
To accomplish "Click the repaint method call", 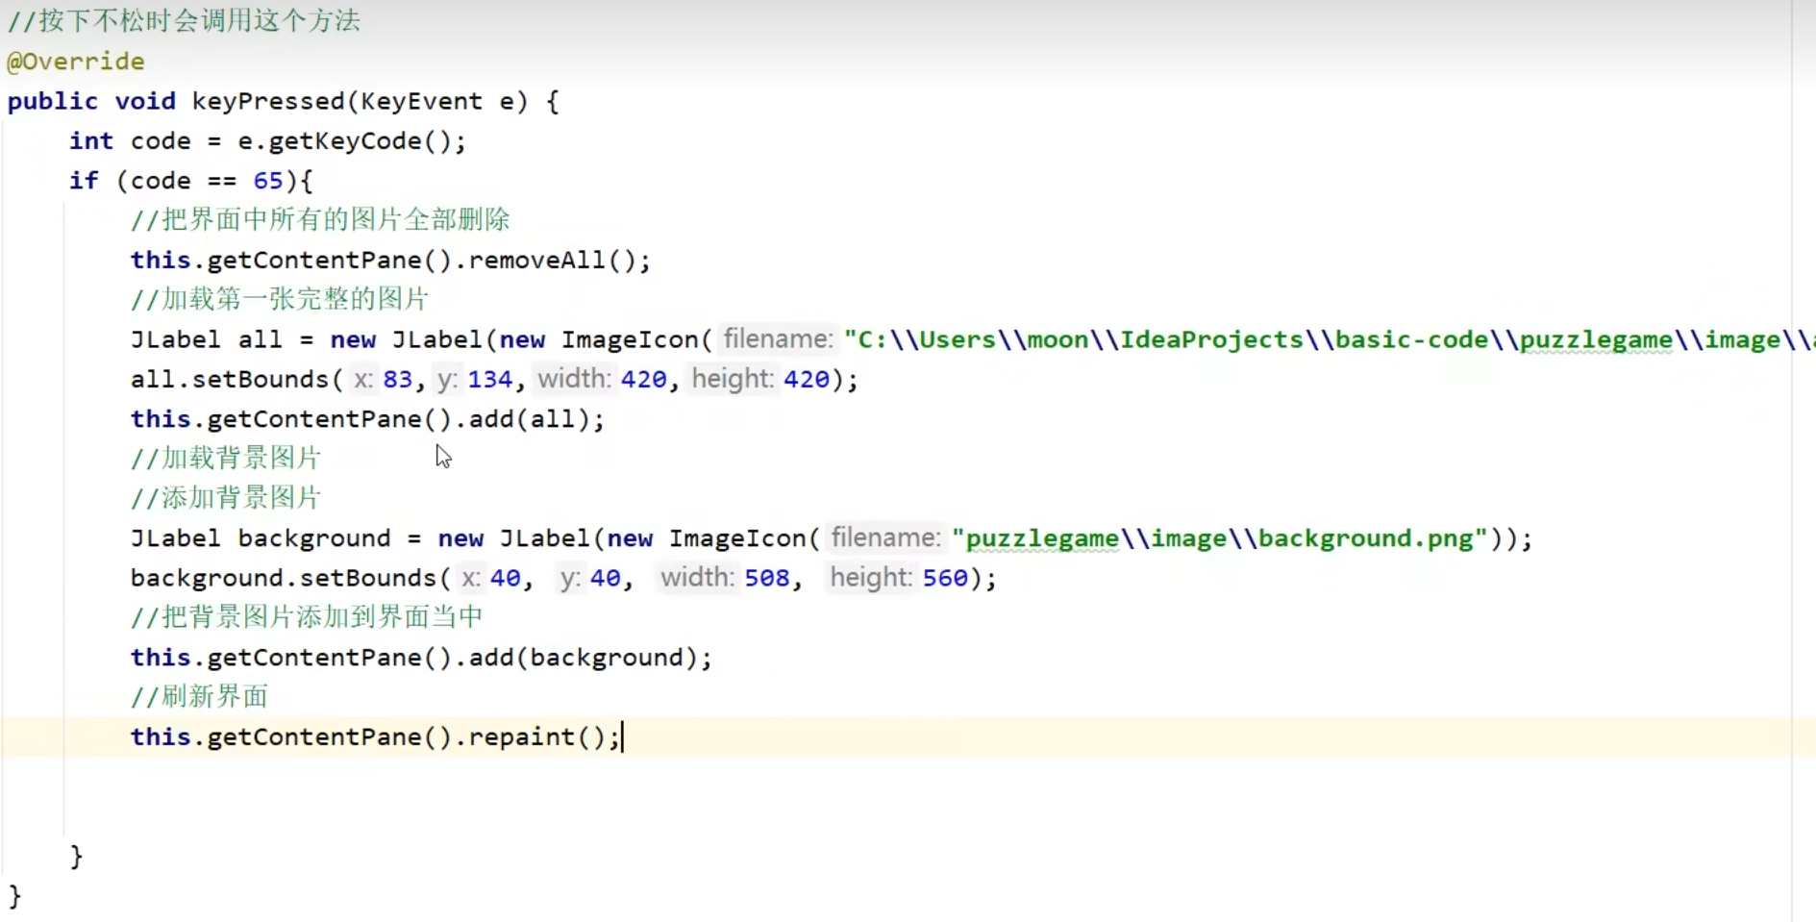I will [x=521, y=737].
